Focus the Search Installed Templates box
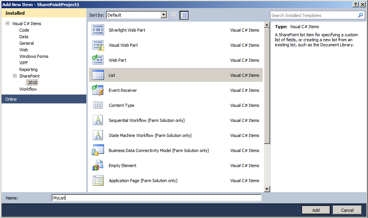The image size is (368, 218). (314, 15)
